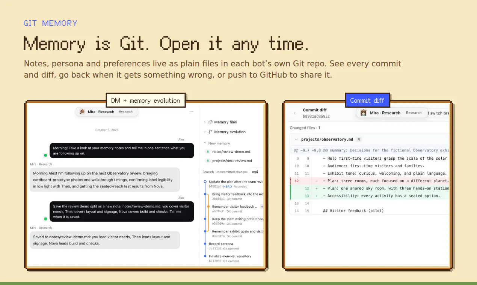The height and width of the screenshot is (285, 477).
Task: Collapse the New memory group
Action: click(x=205, y=143)
